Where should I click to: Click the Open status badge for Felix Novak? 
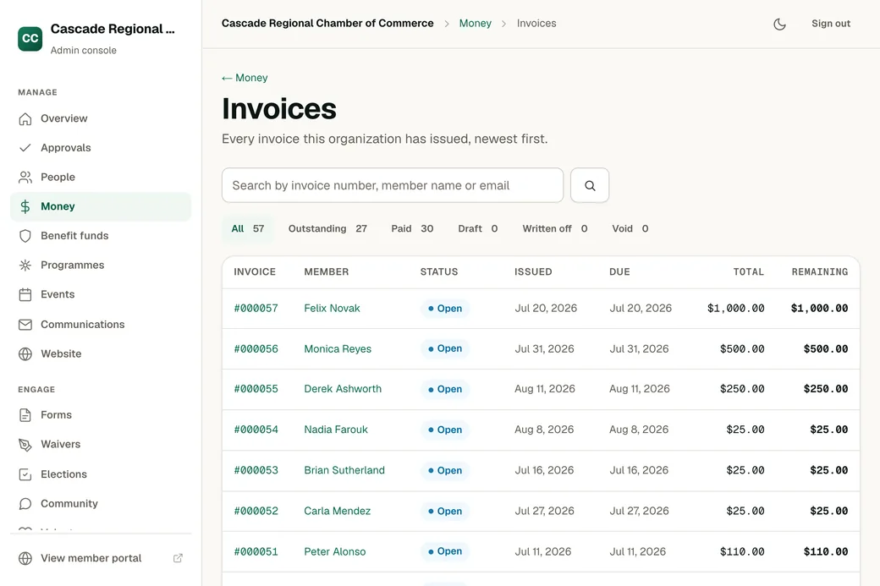pyautogui.click(x=445, y=309)
